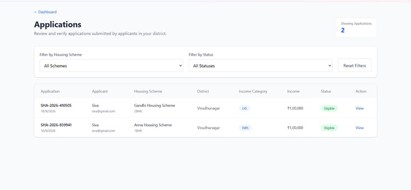The height and width of the screenshot is (190, 411).
Task: Click date 10/9/2026 under second application
Action: pyautogui.click(x=48, y=131)
